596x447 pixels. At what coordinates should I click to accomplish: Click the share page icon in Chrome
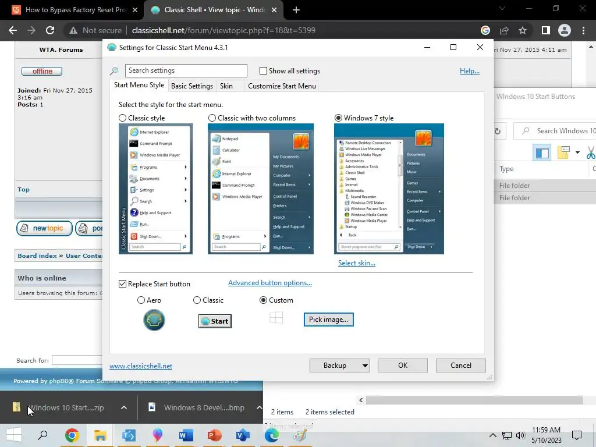504,30
